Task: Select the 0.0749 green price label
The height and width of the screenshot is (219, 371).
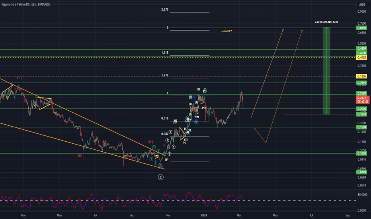Action: pos(361,172)
